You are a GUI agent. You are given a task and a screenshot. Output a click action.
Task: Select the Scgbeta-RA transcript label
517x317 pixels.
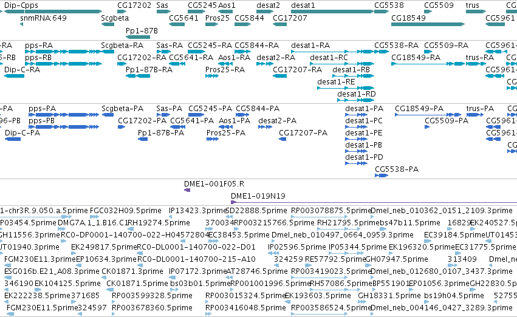[122, 45]
